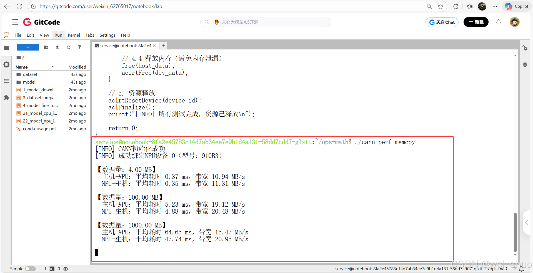Viewport: 533px width, 273px height.
Task: Select the 4_model_fine_tu... notebook
Action: 51,105
